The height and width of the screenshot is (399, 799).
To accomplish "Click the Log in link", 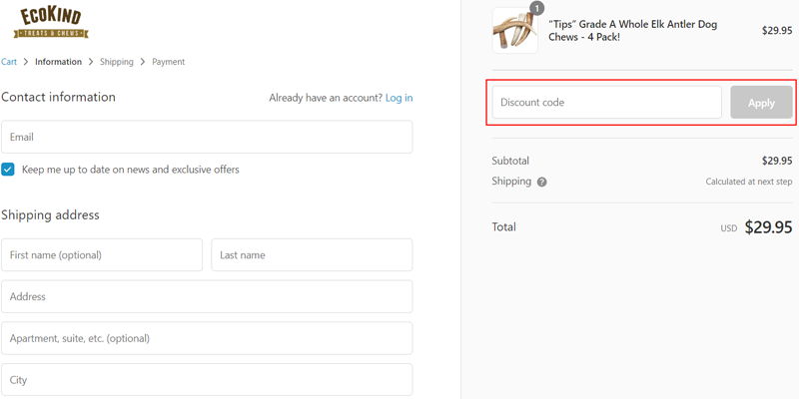I will (399, 98).
